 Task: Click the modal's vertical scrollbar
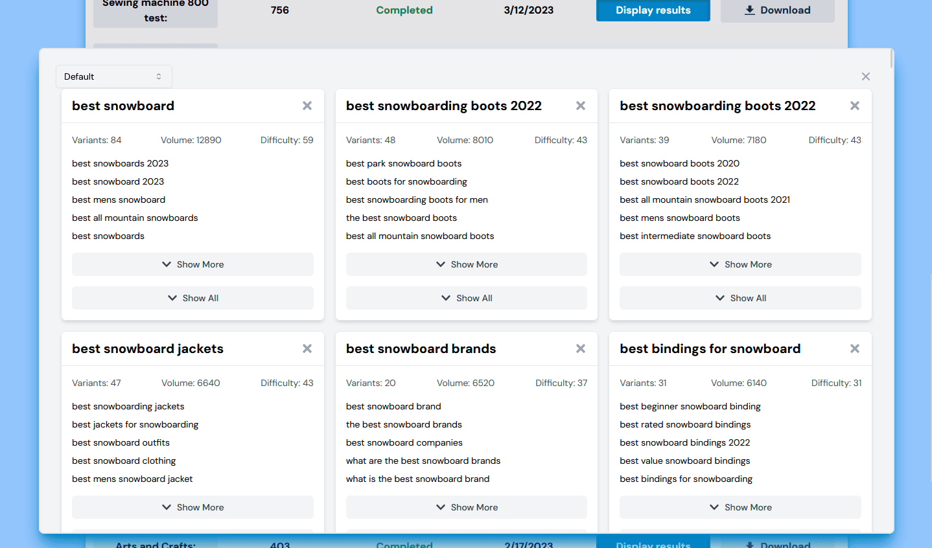click(x=892, y=60)
